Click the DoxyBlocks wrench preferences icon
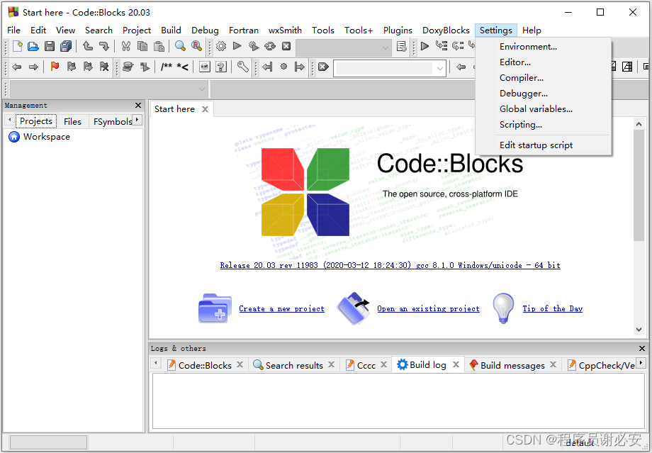The height and width of the screenshot is (453, 652). [x=243, y=67]
